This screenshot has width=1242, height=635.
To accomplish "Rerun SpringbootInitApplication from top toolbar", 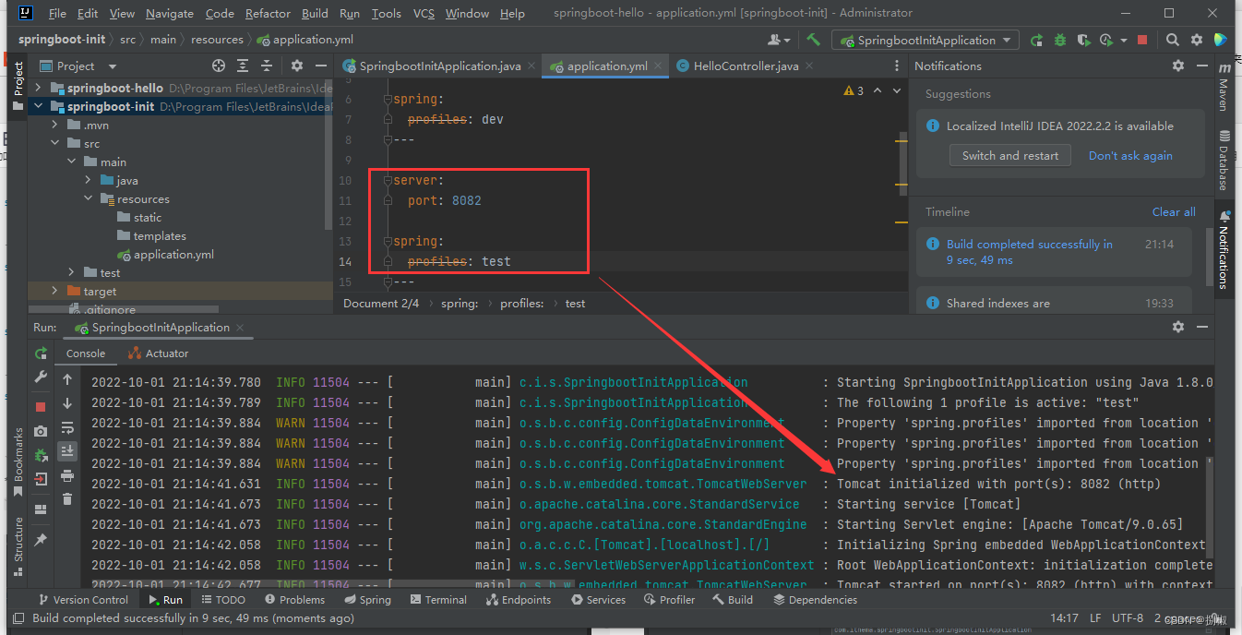I will 1037,40.
